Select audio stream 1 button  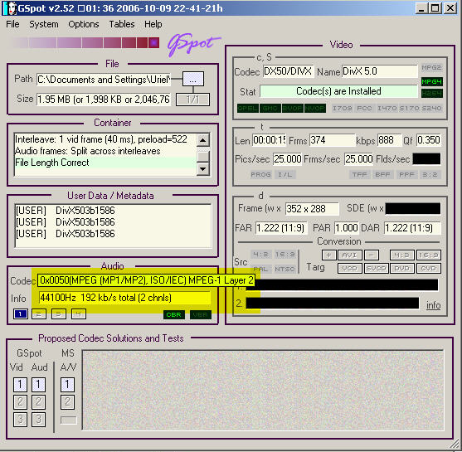[21, 313]
